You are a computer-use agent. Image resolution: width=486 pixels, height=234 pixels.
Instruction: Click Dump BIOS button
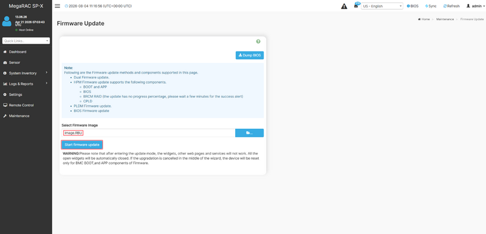(x=250, y=55)
